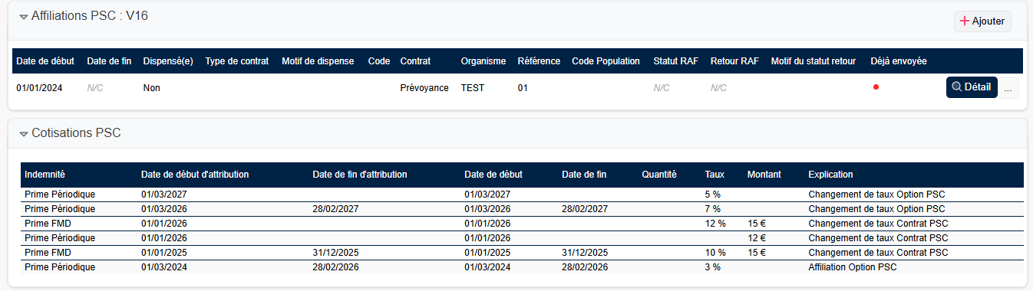Click the Code column header
The image size is (1033, 291).
(379, 61)
